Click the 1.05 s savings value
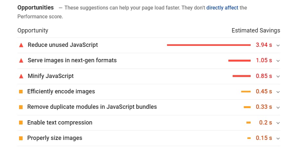The height and width of the screenshot is (155, 293). (264, 60)
